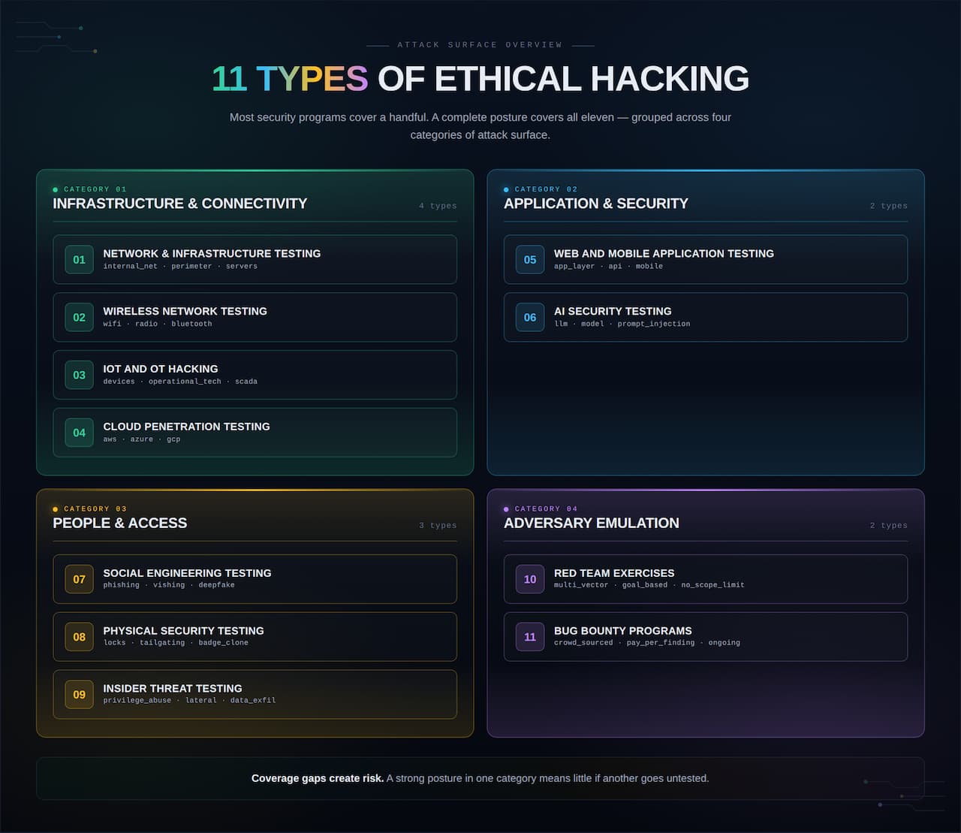Image resolution: width=961 pixels, height=833 pixels.
Task: Click the rainbow gradient title text
Action: pos(480,78)
